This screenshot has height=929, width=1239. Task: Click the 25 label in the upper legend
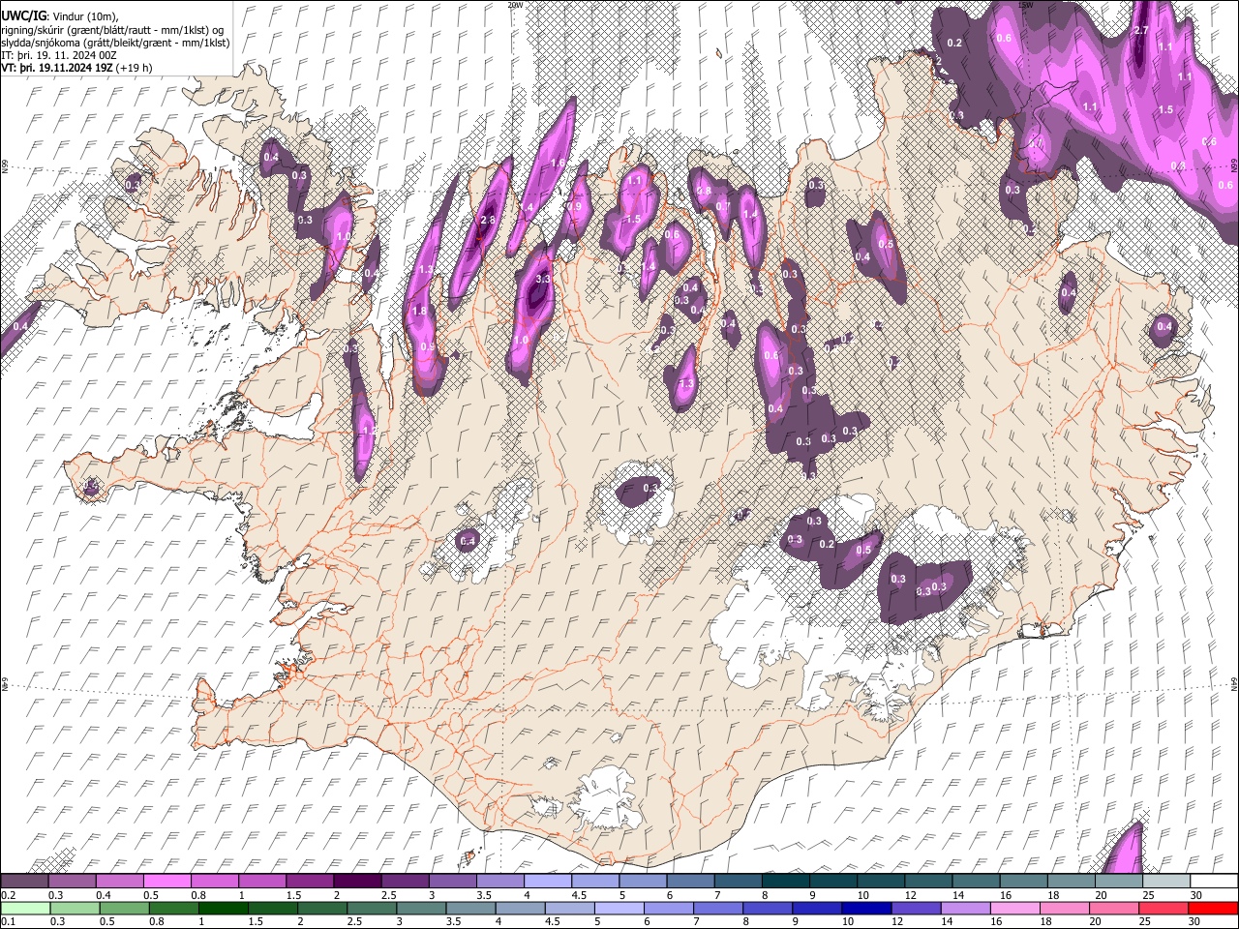click(x=1148, y=895)
